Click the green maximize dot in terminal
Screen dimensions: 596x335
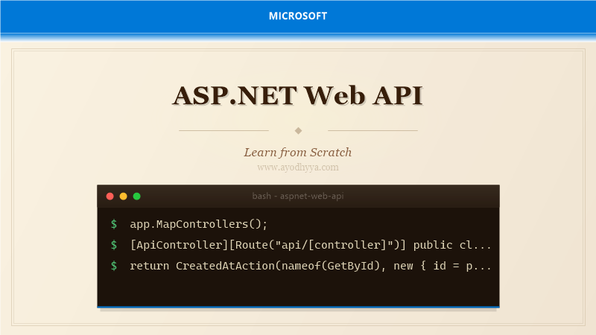137,196
